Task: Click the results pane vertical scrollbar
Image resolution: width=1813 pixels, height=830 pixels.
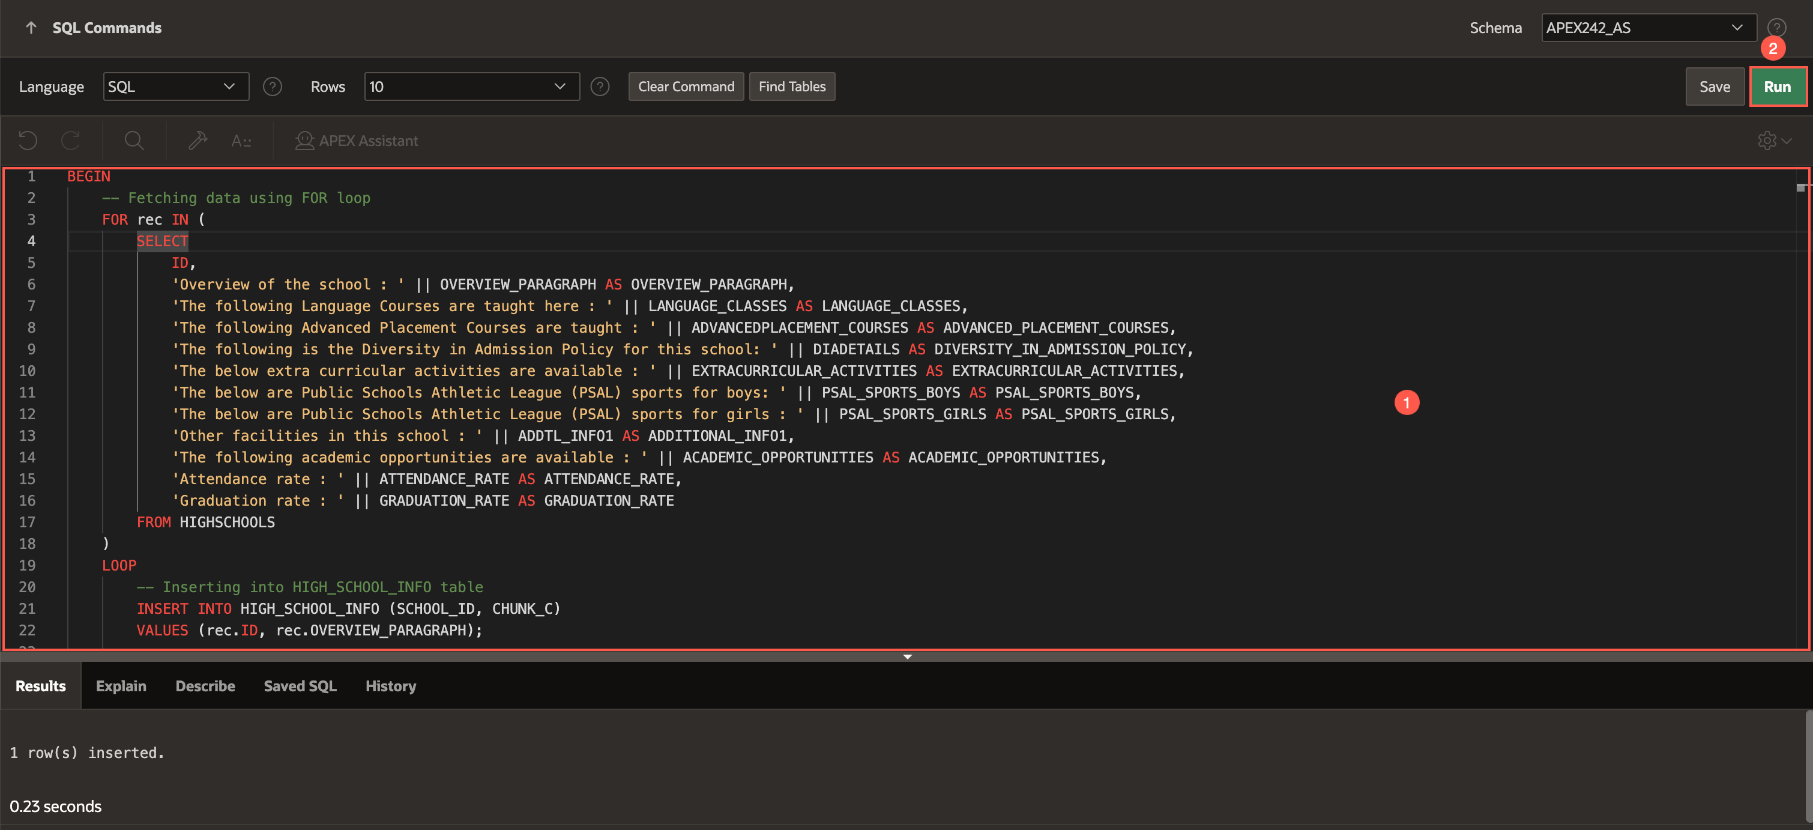Action: [1808, 766]
